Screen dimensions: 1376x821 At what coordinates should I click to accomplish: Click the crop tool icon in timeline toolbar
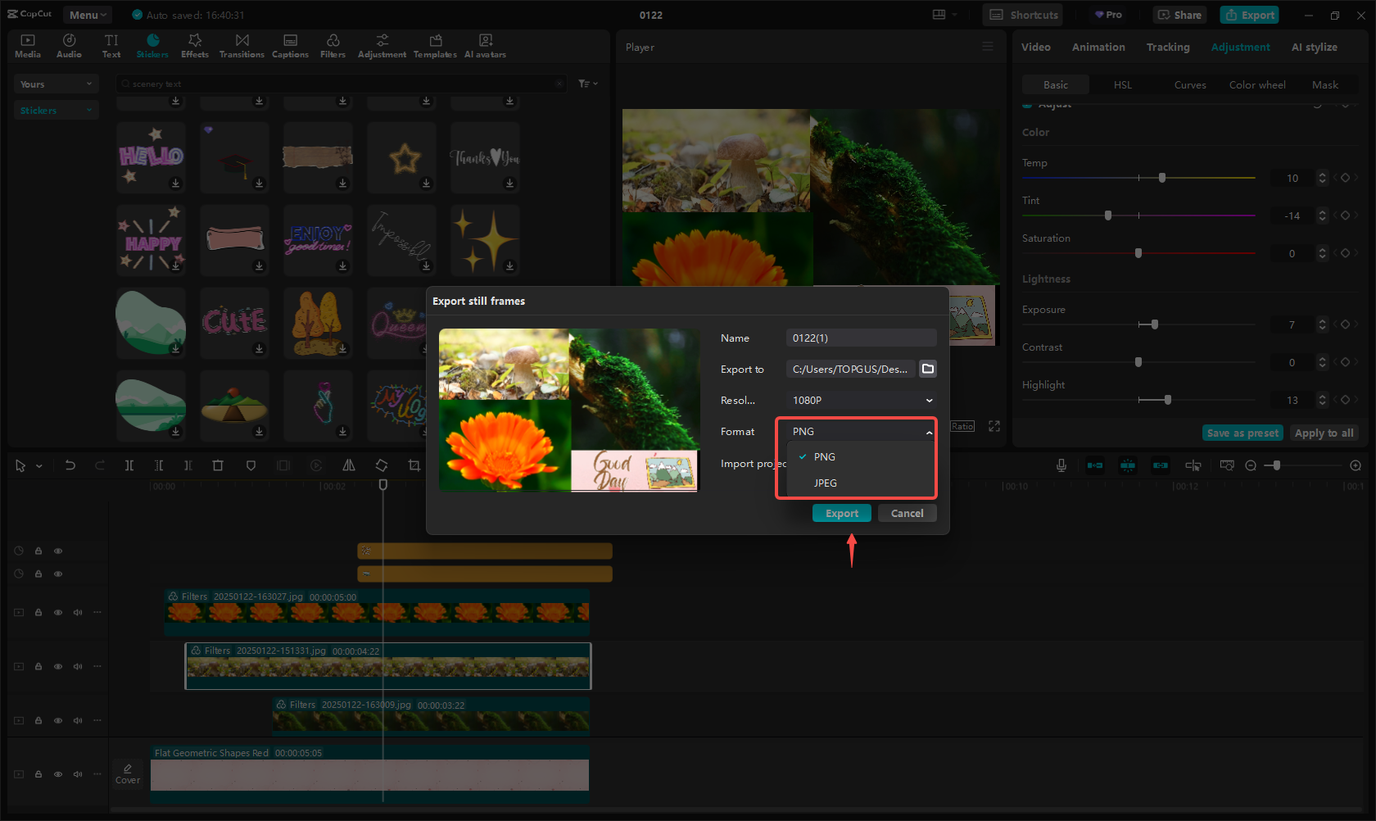[x=414, y=465]
